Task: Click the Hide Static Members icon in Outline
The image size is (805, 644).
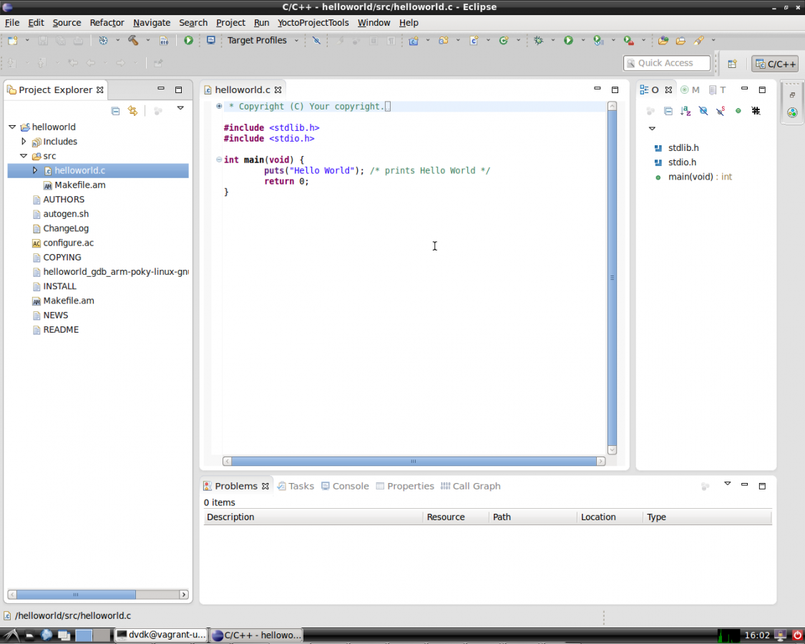Action: coord(721,111)
